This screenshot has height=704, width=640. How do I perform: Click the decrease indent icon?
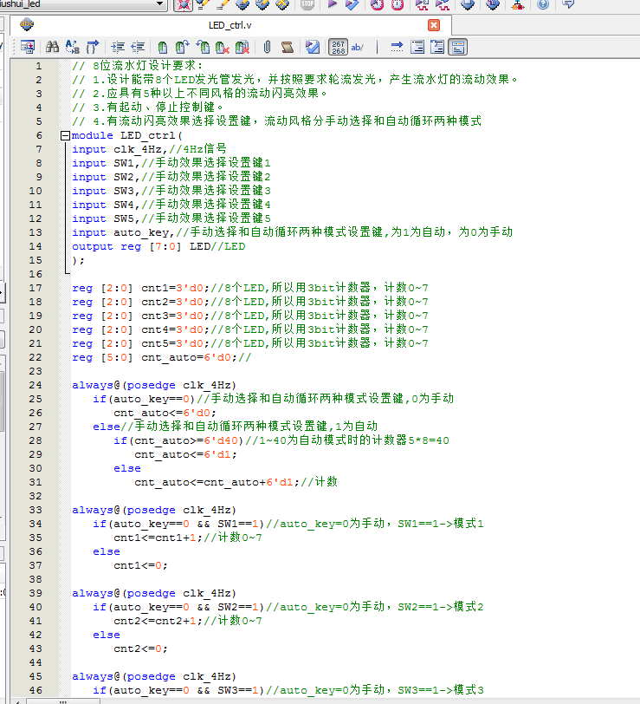tap(138, 47)
